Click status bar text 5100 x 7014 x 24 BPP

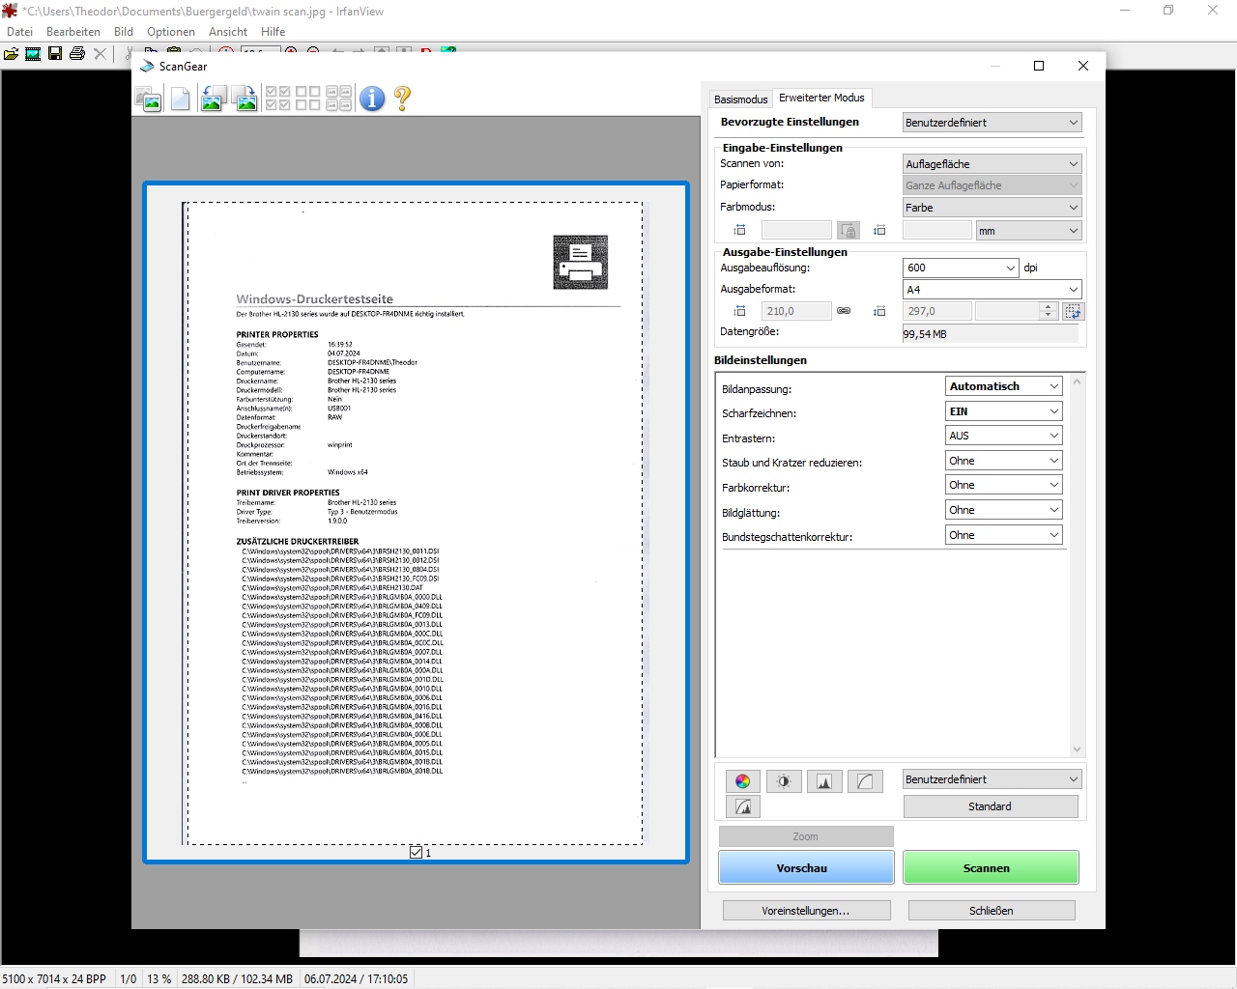[x=54, y=978]
